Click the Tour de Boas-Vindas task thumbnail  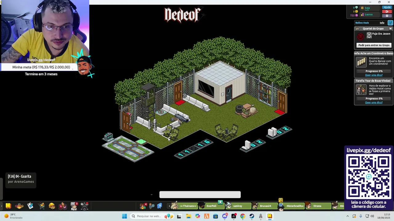click(x=361, y=90)
